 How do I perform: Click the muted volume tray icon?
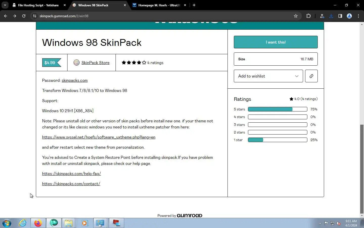339,223
